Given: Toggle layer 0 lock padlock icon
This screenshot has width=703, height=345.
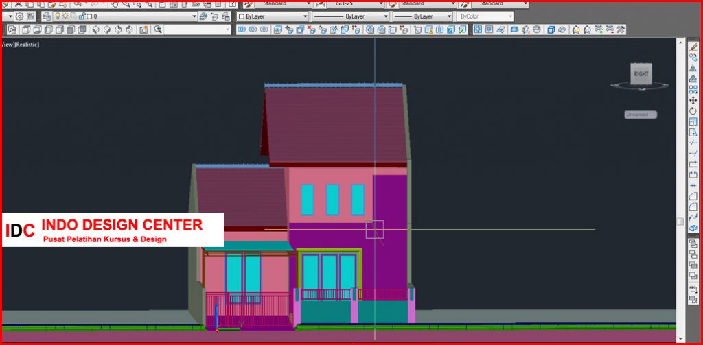Looking at the screenshot, I should click(82, 16).
